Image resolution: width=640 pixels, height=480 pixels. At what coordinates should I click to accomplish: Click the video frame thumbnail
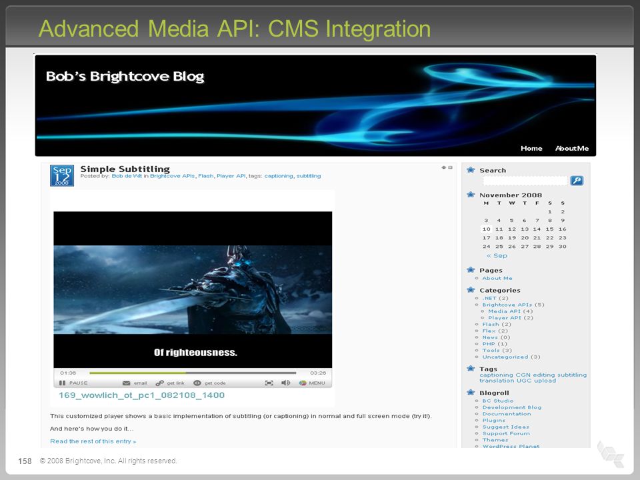point(193,289)
